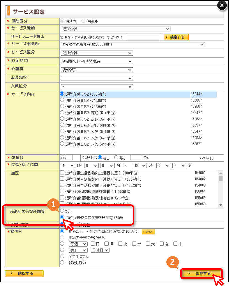This screenshot has height=289, width=229.
Task: Open the 算定時間 dropdown
Action: coord(97,62)
